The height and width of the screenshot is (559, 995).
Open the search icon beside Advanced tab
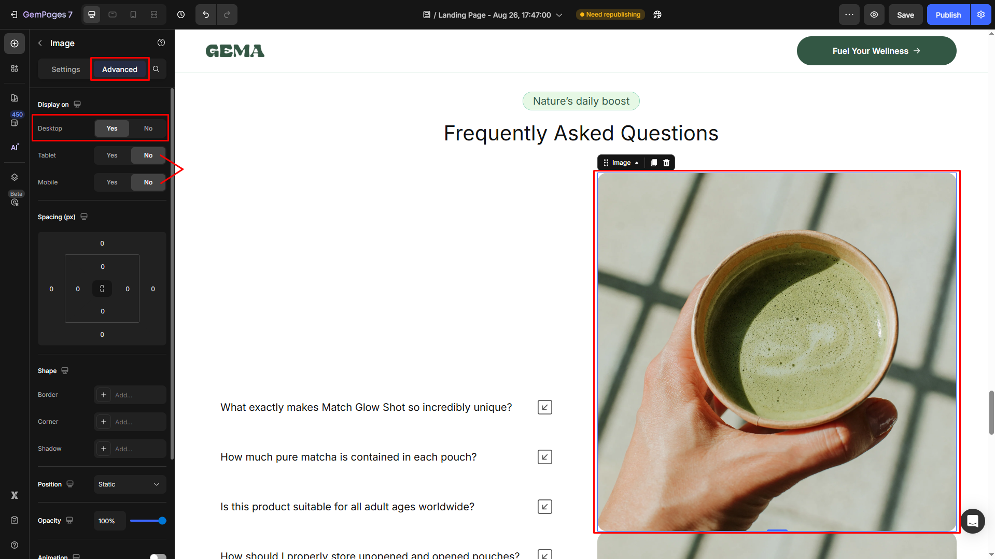tap(156, 69)
